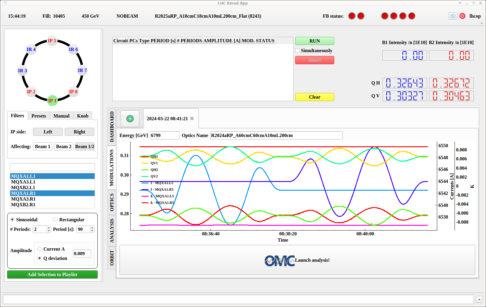Click the red Abort! button
Image resolution: width=486 pixels, height=307 pixels.
(x=315, y=60)
